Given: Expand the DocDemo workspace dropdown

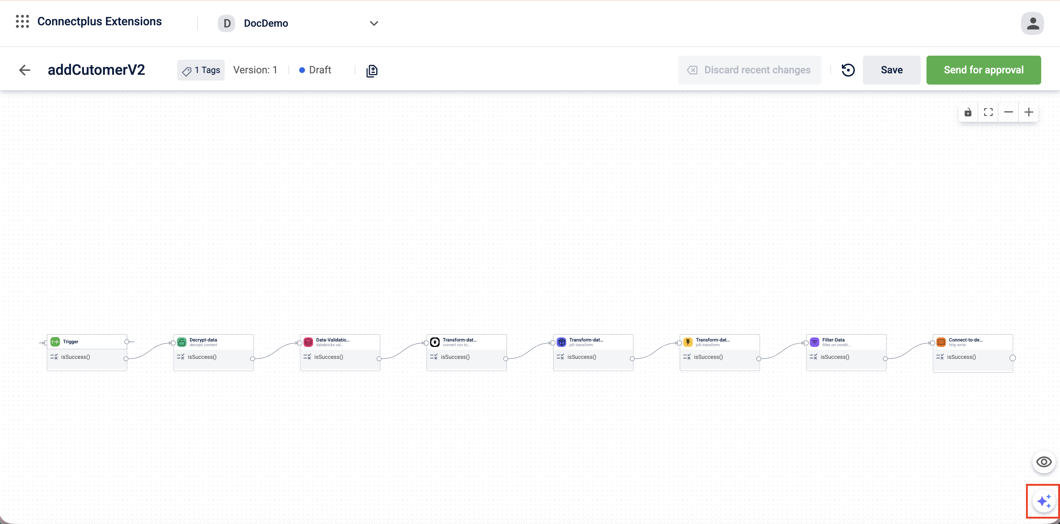Looking at the screenshot, I should click(374, 23).
